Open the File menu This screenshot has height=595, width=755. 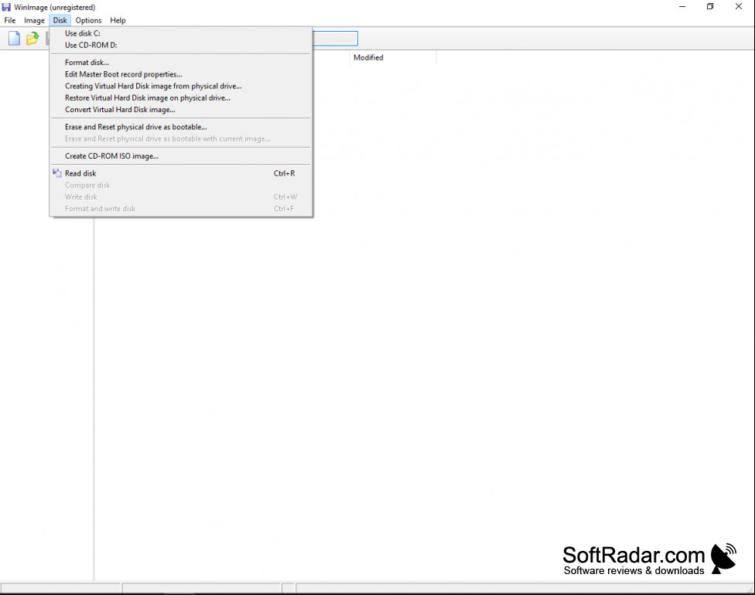[9, 20]
